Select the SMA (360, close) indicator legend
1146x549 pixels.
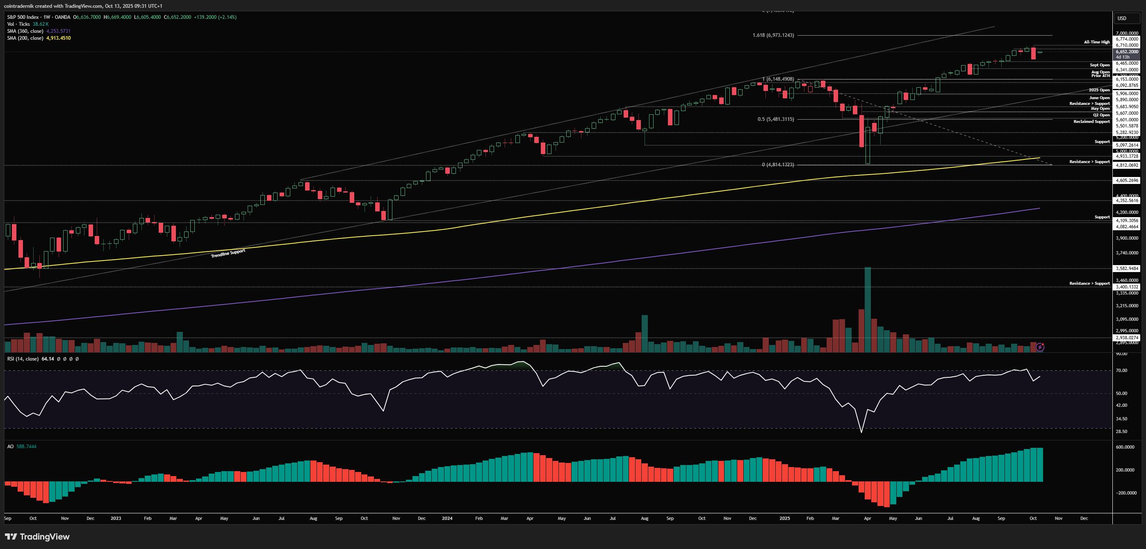click(x=25, y=31)
